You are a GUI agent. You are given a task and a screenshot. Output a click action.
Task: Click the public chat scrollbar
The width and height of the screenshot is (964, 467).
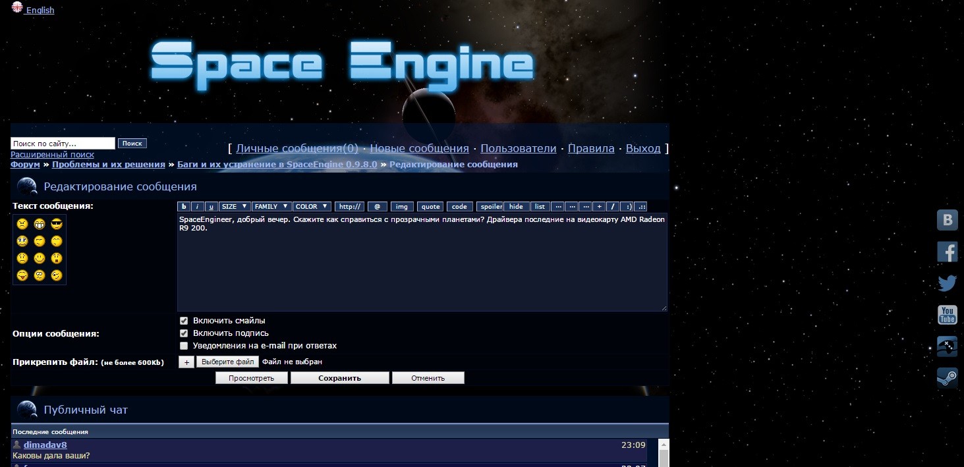(x=664, y=453)
